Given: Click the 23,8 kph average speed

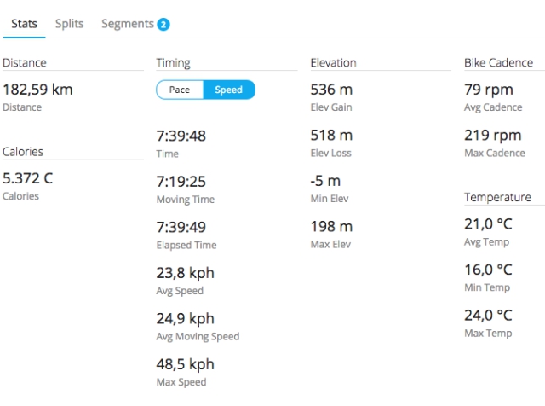Looking at the screenshot, I should [x=185, y=273].
